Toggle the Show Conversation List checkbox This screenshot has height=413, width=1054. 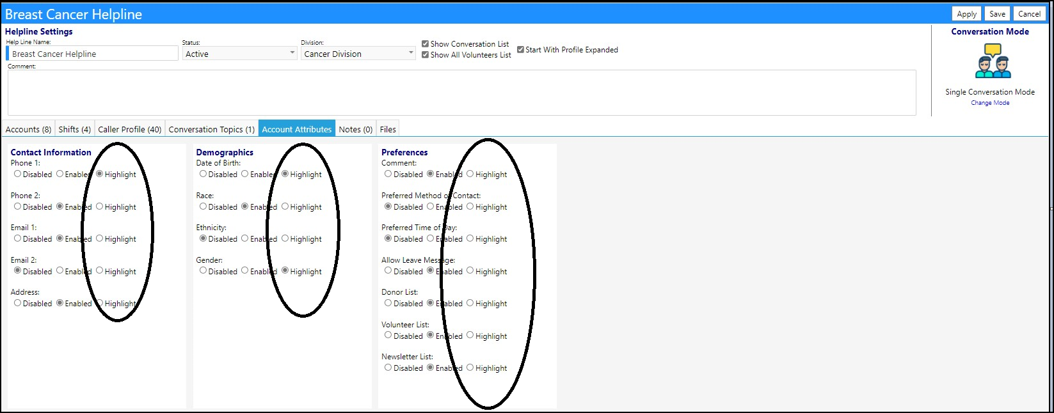(425, 43)
